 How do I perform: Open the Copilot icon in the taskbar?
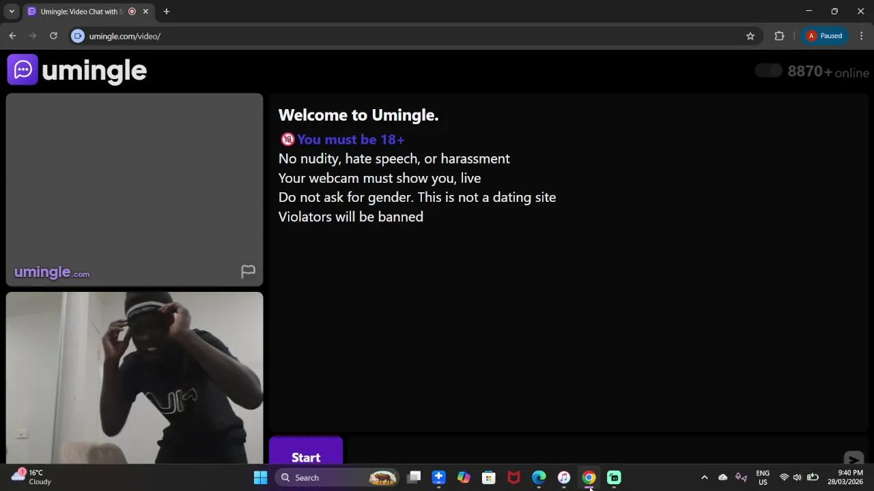pos(464,477)
